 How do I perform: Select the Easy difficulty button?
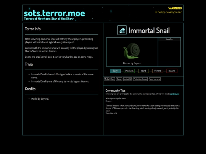tap(115, 71)
